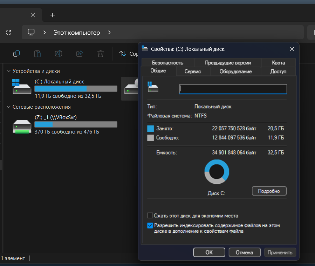Screen dimensions: 315x266
Task: Collapse Сетевые расположения group
Action: 8,107
